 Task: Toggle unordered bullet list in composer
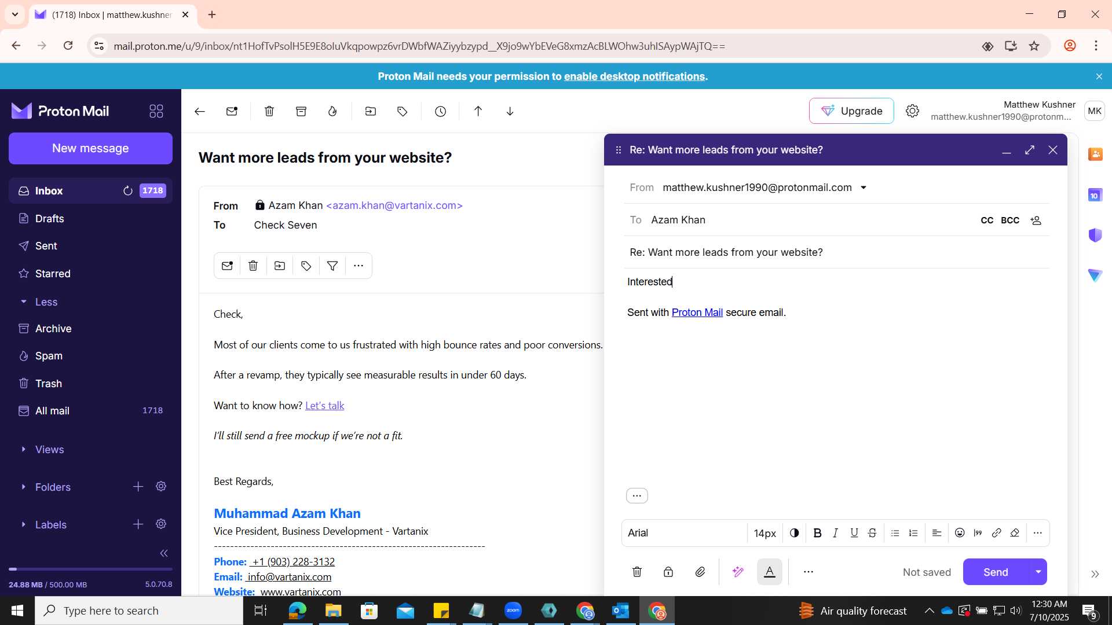(x=895, y=533)
